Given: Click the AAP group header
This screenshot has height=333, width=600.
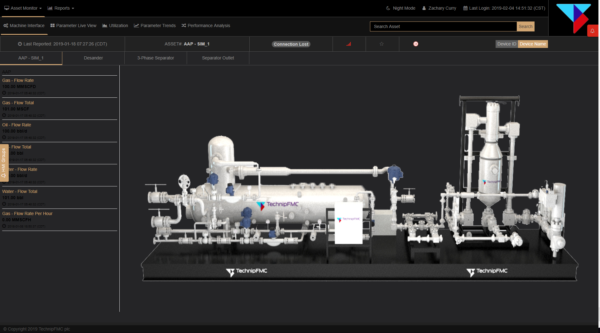Looking at the screenshot, I should pyautogui.click(x=7, y=72).
